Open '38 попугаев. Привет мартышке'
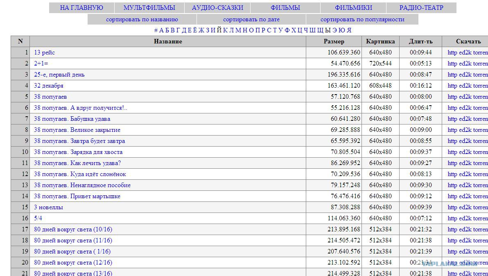This screenshot has width=488, height=276. click(x=77, y=196)
